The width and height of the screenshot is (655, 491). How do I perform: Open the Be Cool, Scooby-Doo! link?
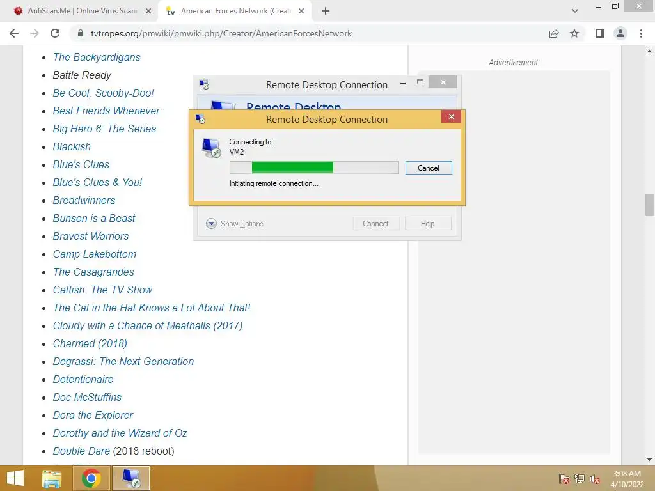click(103, 93)
